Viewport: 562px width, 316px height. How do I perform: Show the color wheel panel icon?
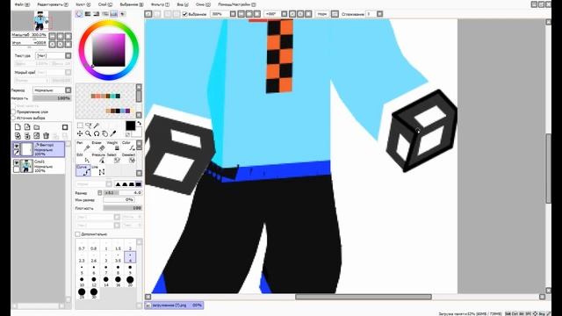[x=79, y=14]
